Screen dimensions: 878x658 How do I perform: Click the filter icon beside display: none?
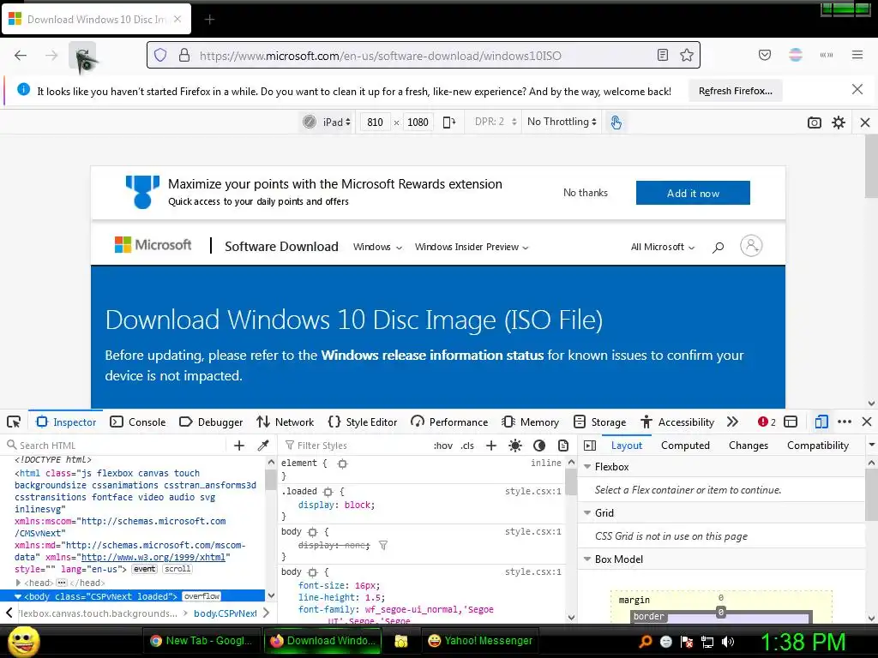pyautogui.click(x=383, y=545)
